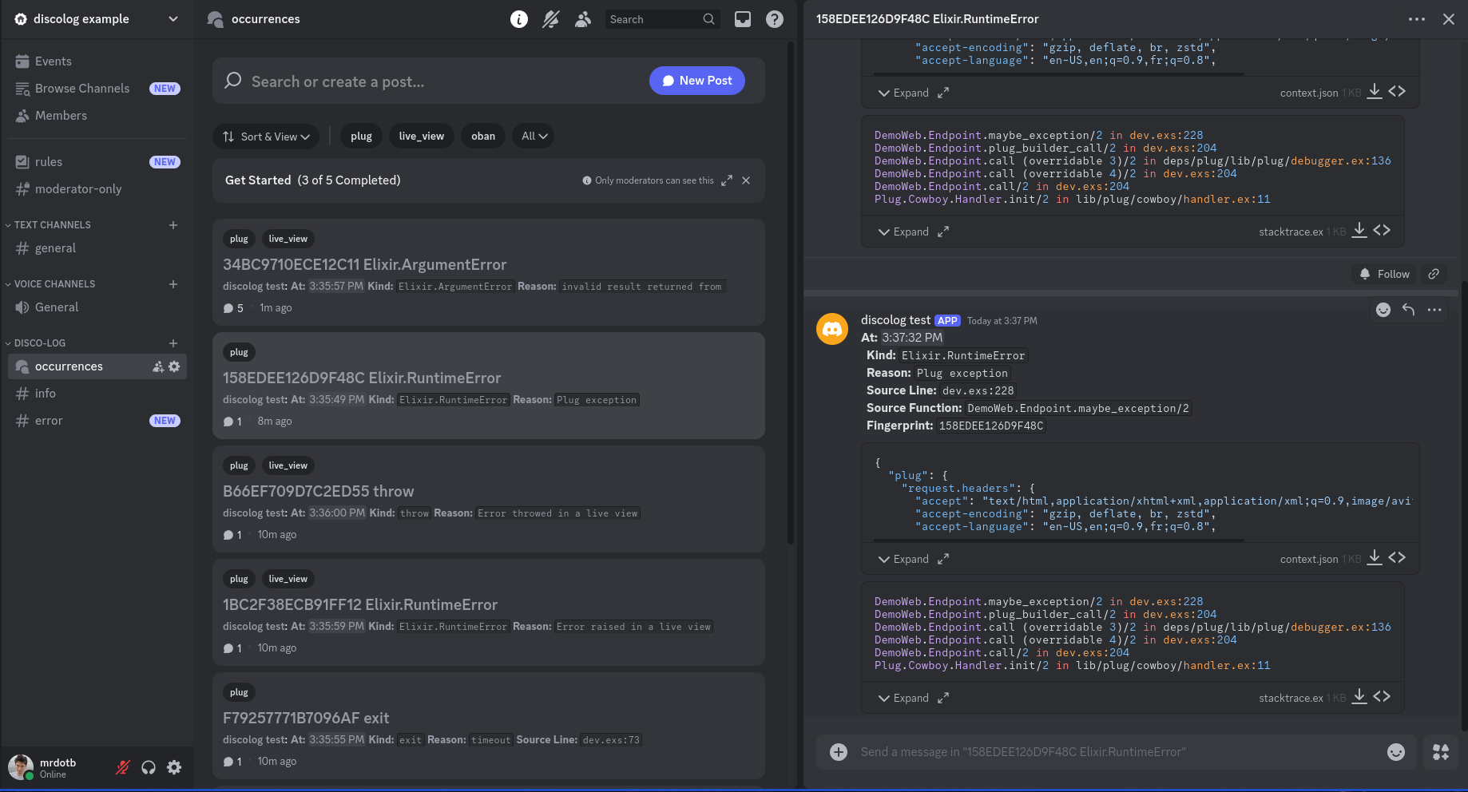
Task: Open the B66EF709D7C2ED55 throw post
Action: 318,491
